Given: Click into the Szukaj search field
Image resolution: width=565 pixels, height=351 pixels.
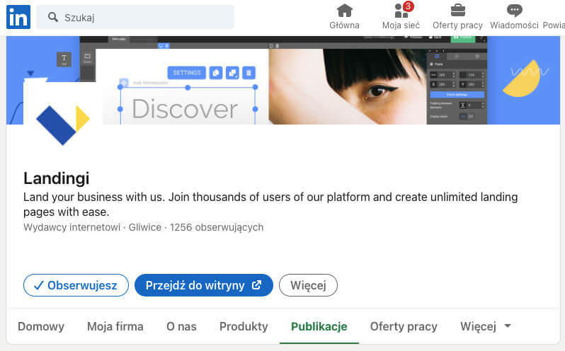Looking at the screenshot, I should [x=142, y=17].
